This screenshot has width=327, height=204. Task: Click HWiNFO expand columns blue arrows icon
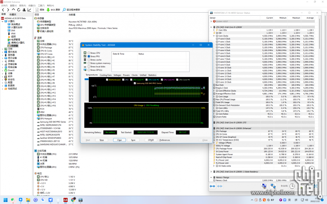212,186
